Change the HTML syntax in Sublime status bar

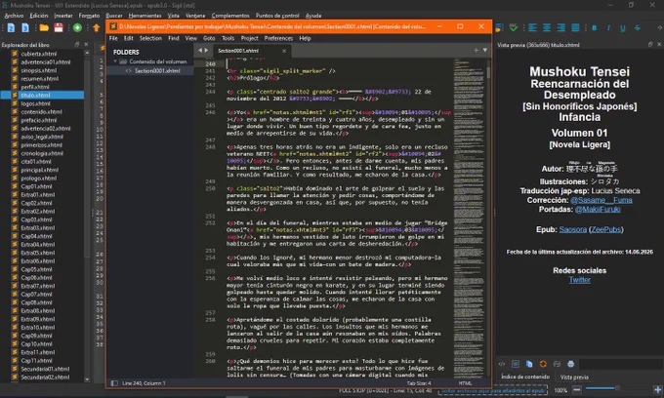(465, 383)
